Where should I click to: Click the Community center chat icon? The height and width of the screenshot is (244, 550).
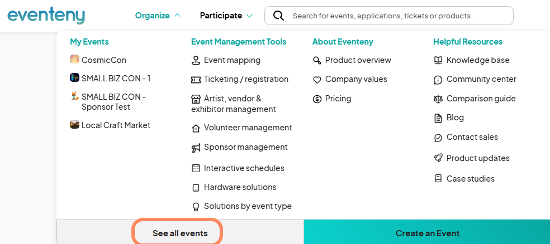coord(438,80)
